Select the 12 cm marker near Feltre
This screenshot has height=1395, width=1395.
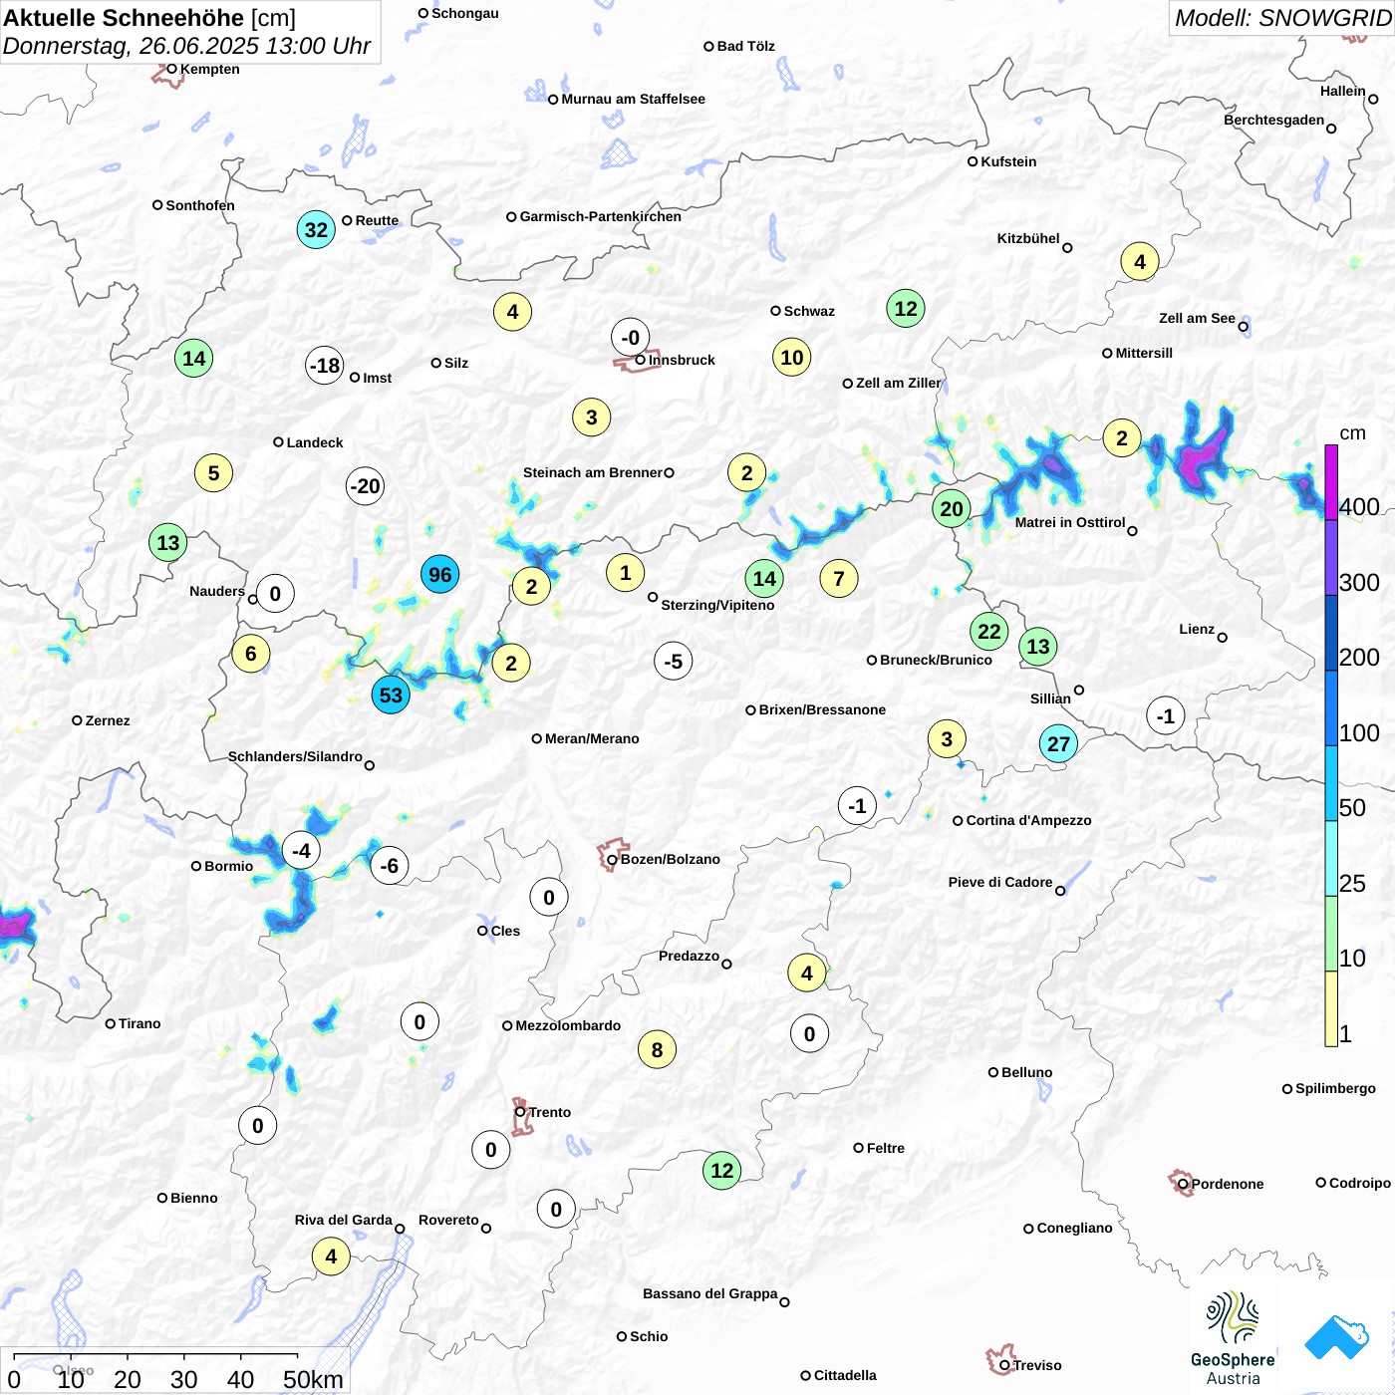coord(722,1171)
